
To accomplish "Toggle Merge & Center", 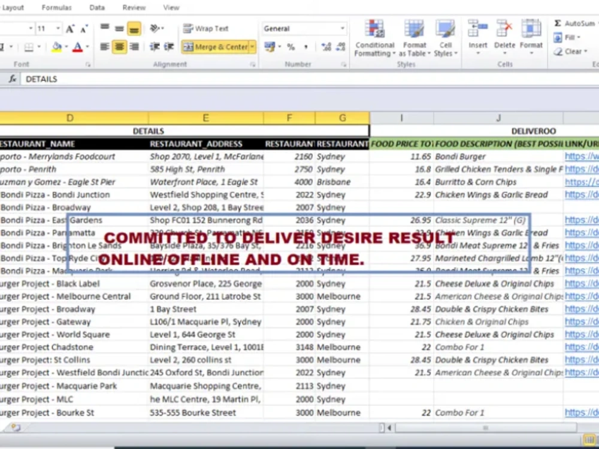I will coord(216,47).
